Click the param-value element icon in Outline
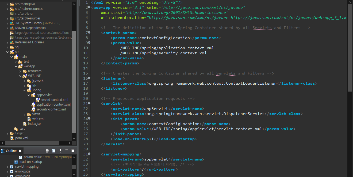 [20, 157]
